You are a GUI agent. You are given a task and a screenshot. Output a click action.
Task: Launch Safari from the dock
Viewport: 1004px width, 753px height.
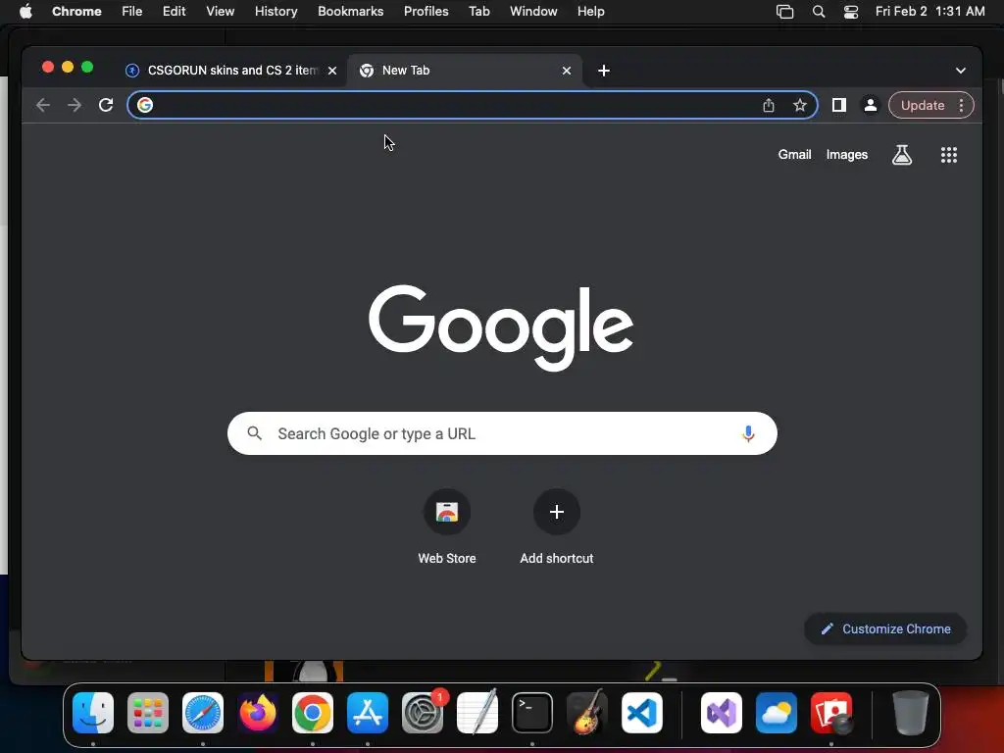point(203,713)
